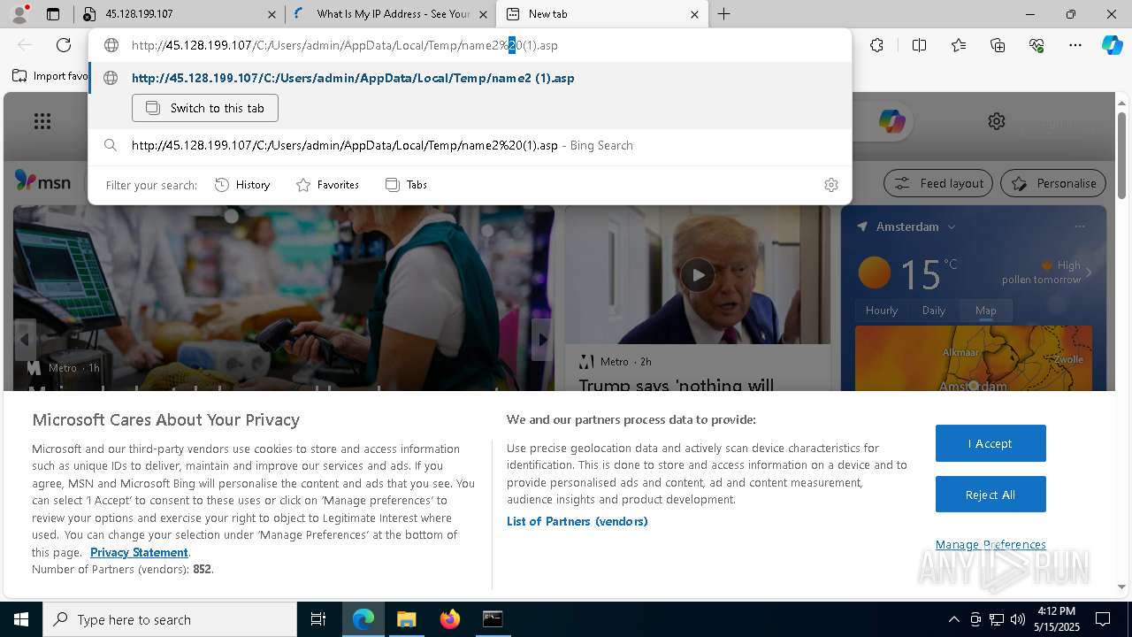Open List of Partners (vendors) link
The height and width of the screenshot is (637, 1132).
(577, 521)
